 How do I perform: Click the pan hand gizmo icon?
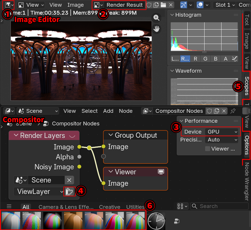coord(157,29)
